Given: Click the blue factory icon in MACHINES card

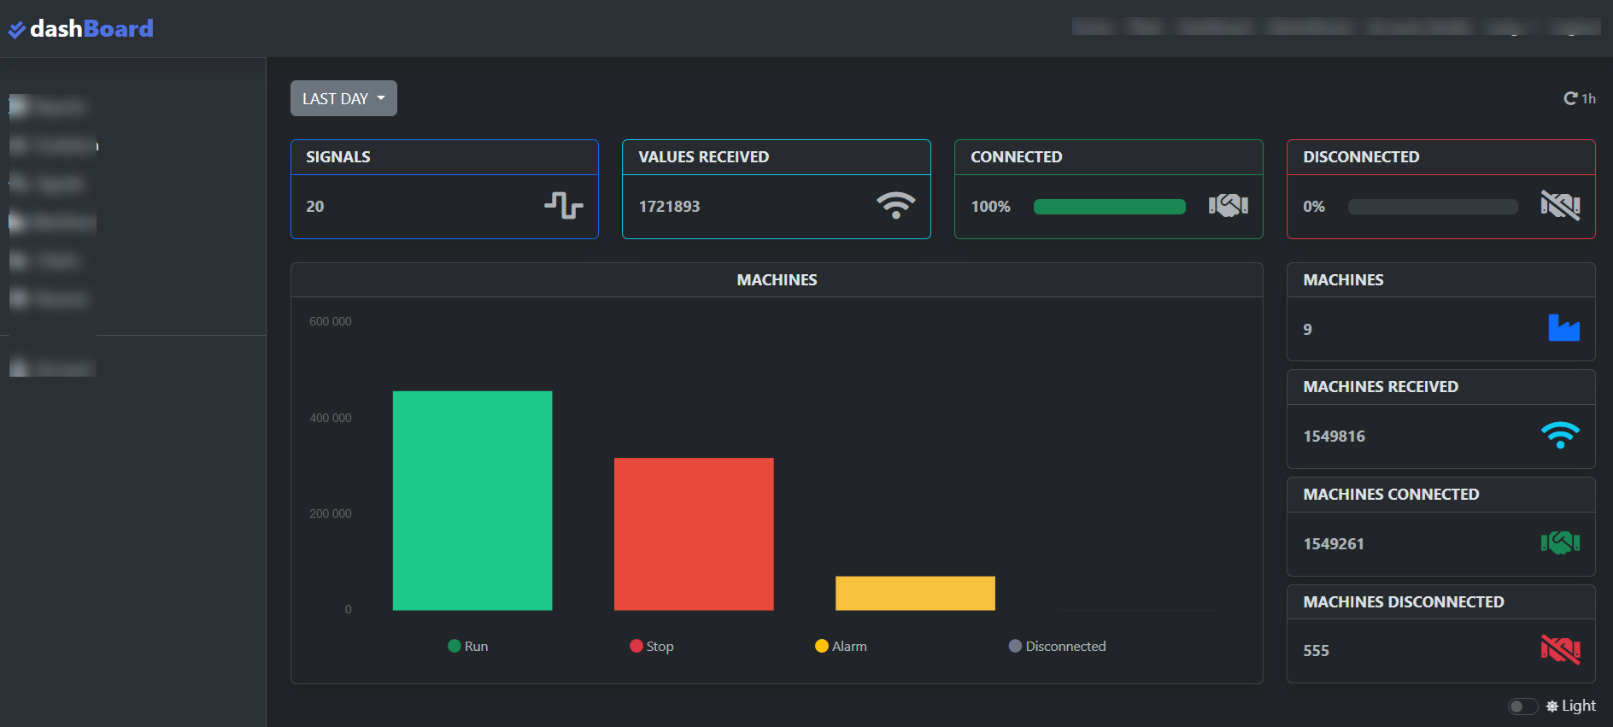Looking at the screenshot, I should coord(1563,328).
